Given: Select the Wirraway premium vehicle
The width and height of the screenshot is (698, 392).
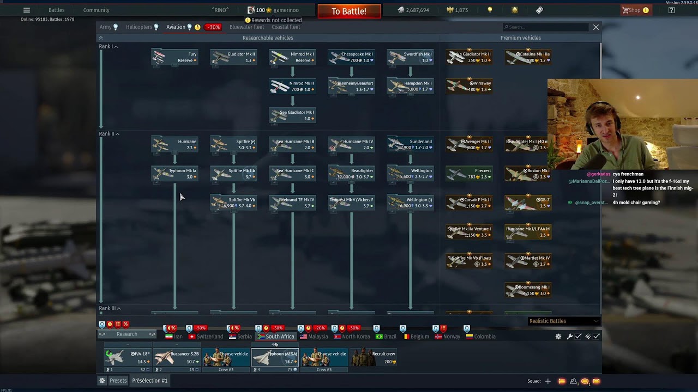Looking at the screenshot, I should click(469, 86).
